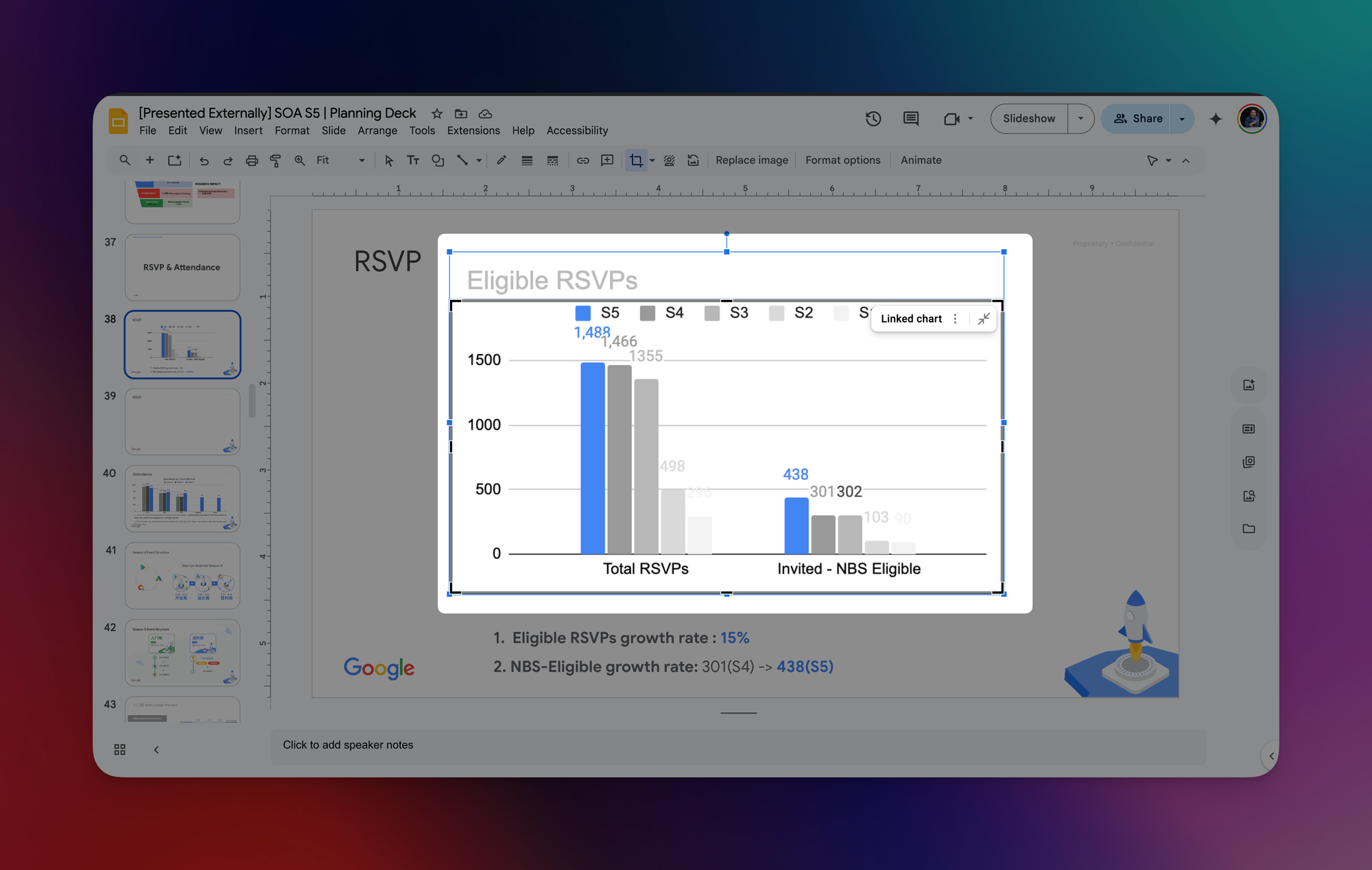
Task: Switch to grid view of slides
Action: [x=120, y=749]
